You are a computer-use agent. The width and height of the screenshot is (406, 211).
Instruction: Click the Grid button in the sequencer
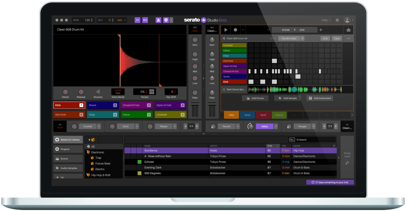325,38
